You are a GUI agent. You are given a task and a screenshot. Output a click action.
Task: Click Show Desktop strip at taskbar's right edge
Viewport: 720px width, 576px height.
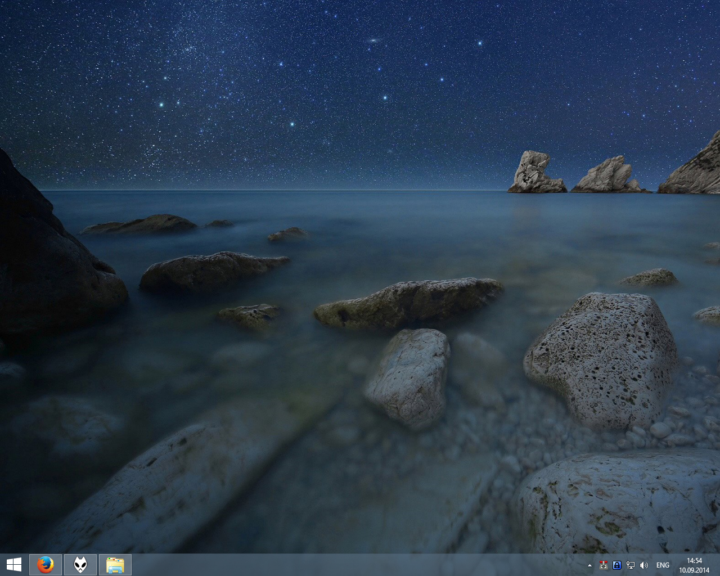[718, 565]
